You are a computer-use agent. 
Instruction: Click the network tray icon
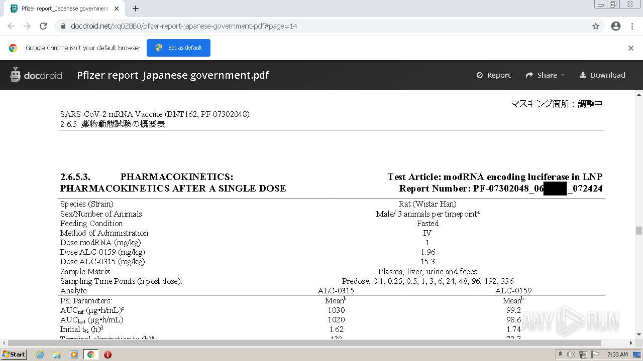(x=583, y=354)
